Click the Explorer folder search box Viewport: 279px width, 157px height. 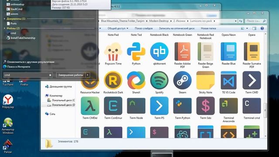255,21
